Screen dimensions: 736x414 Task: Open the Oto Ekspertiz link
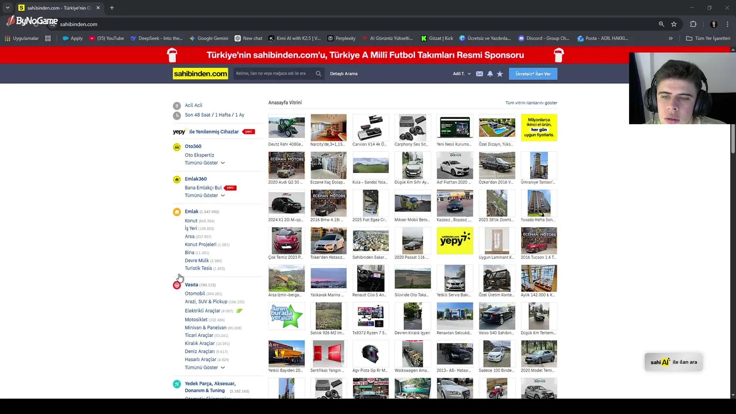(200, 155)
